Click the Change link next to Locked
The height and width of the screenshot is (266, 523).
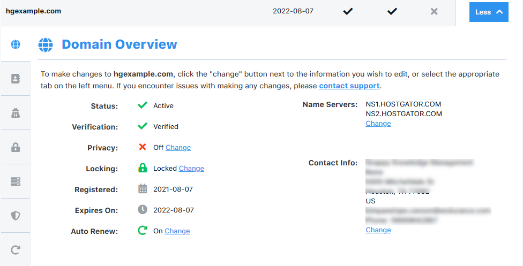(191, 169)
